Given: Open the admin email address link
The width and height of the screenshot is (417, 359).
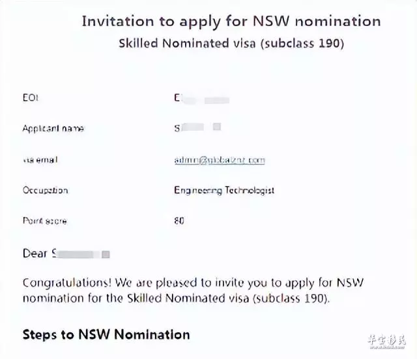Looking at the screenshot, I should [x=220, y=160].
